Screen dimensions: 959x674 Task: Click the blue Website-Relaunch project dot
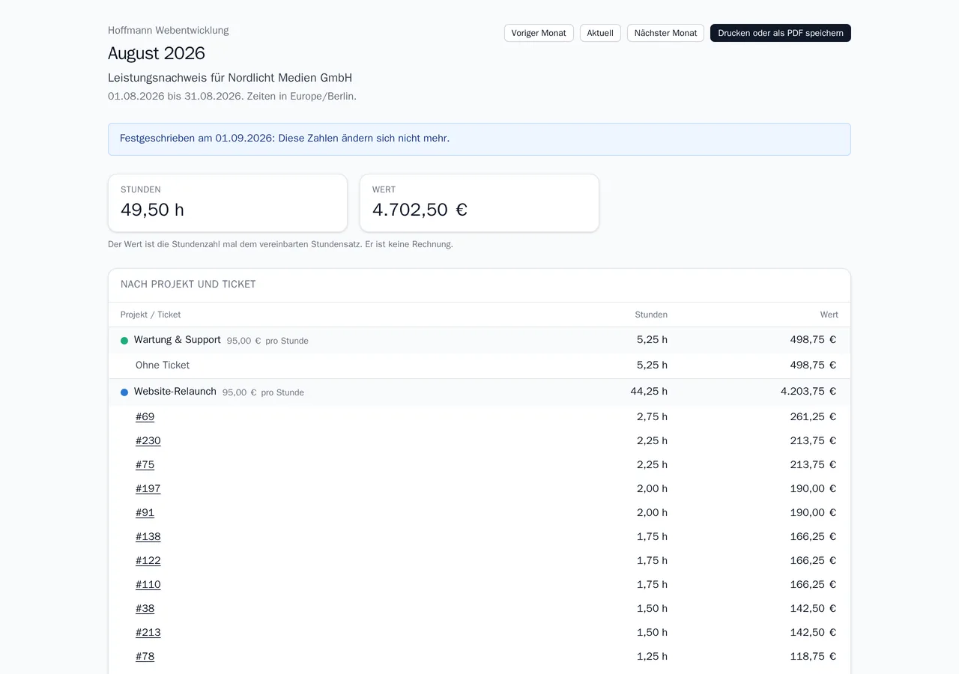coord(124,392)
